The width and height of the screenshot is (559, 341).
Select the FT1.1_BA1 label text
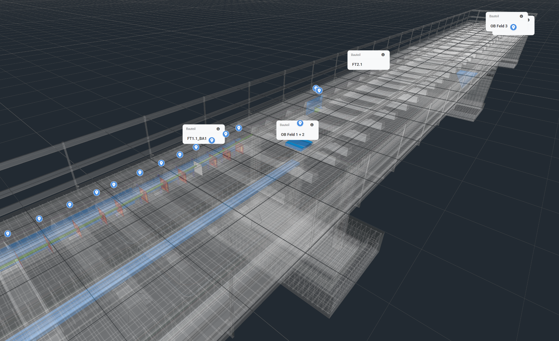coord(197,139)
